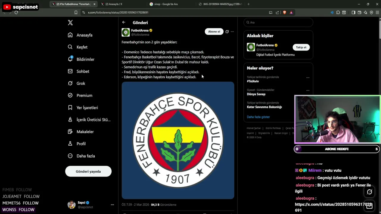Viewport: 381px width, 214px height.
Task: Click Abone ol button
Action: (214, 32)
